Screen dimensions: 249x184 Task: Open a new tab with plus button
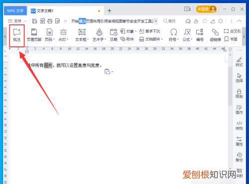[x=110, y=11]
